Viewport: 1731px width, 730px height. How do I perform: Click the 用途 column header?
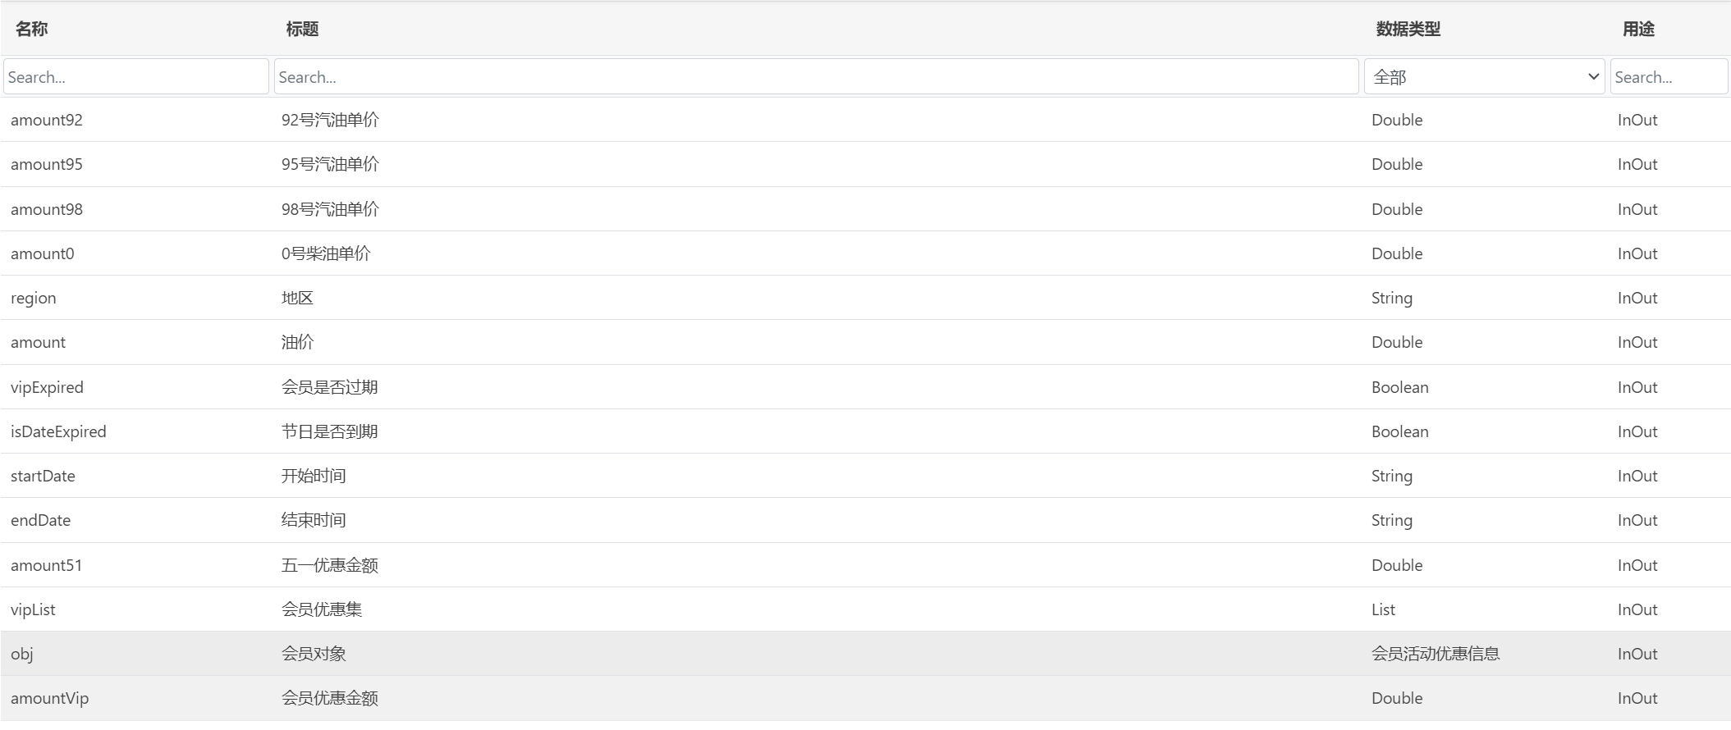pos(1638,30)
